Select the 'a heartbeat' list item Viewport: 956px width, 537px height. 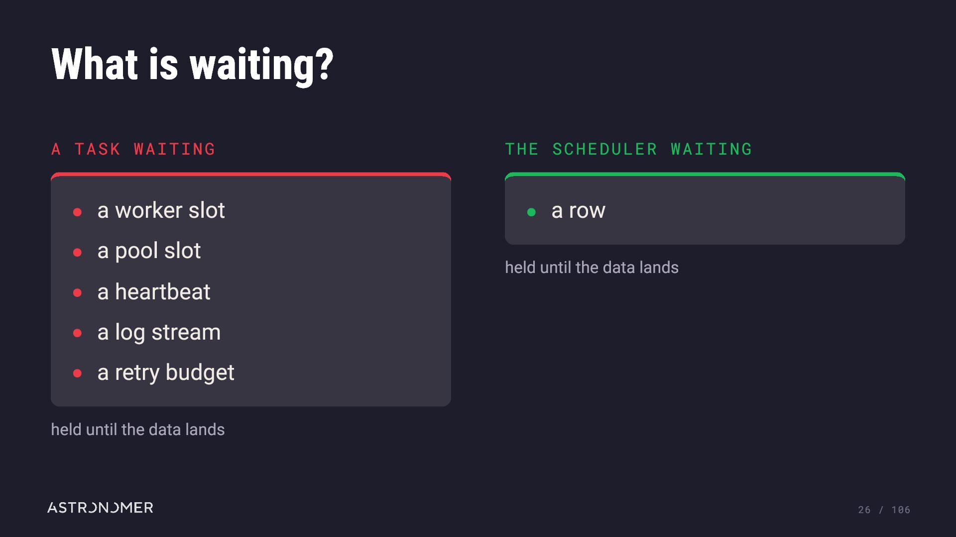click(x=154, y=291)
